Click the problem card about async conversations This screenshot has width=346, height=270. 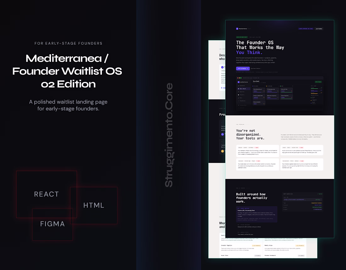302,150
